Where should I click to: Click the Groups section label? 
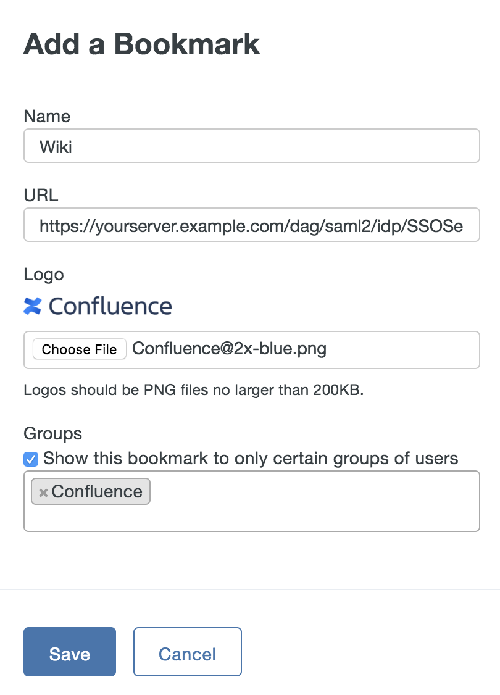pyautogui.click(x=52, y=433)
